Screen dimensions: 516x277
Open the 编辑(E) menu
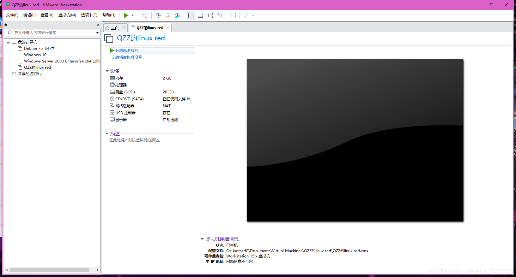pyautogui.click(x=29, y=15)
